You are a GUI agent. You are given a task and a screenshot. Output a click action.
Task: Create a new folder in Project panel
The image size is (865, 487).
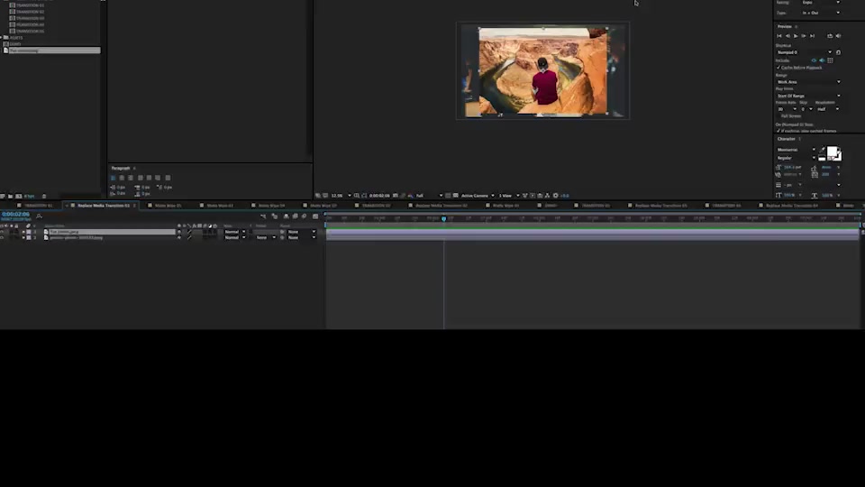(x=10, y=196)
